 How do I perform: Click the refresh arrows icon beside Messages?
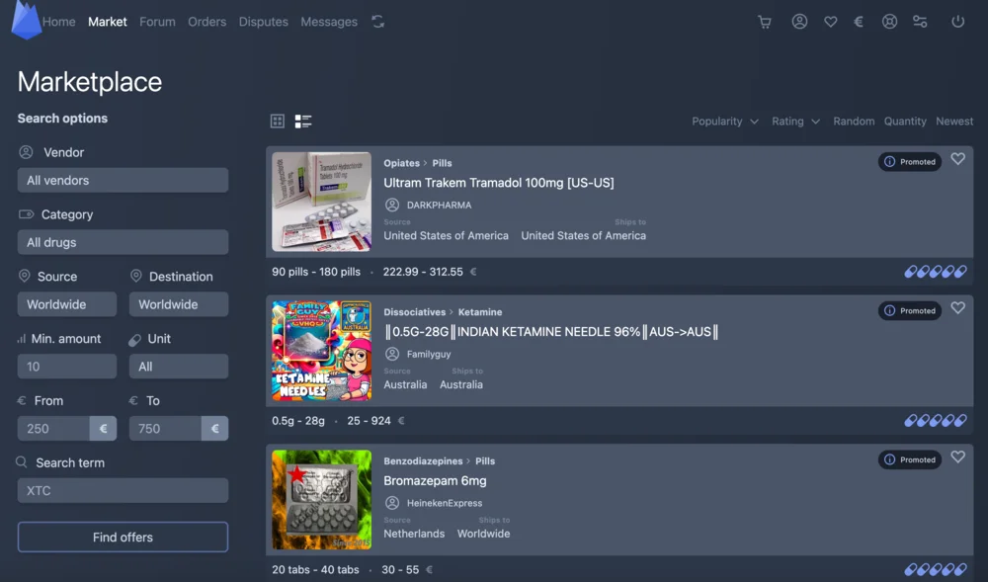(377, 22)
